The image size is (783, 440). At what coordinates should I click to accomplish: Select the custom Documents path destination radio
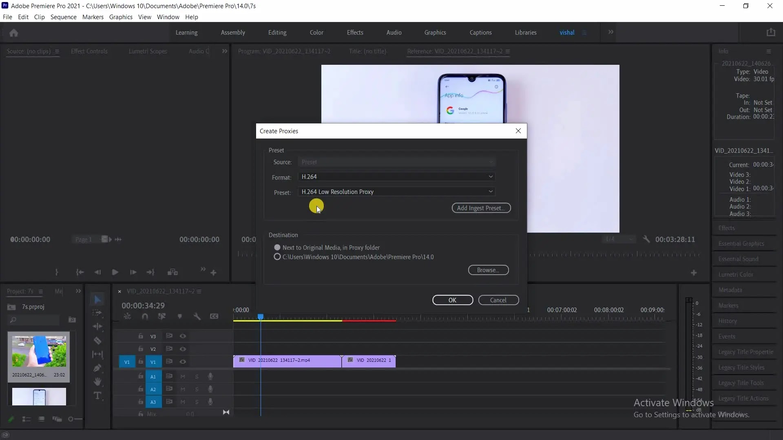point(277,257)
